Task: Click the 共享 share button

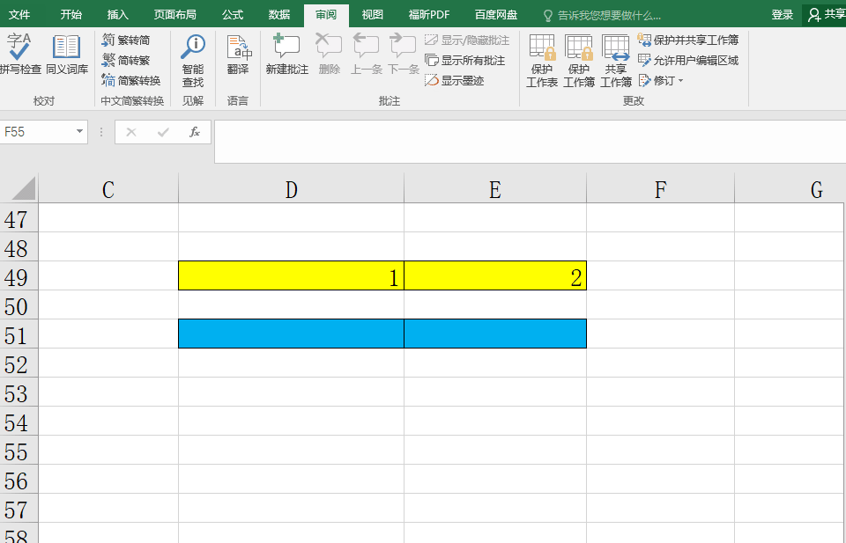Action: point(826,15)
